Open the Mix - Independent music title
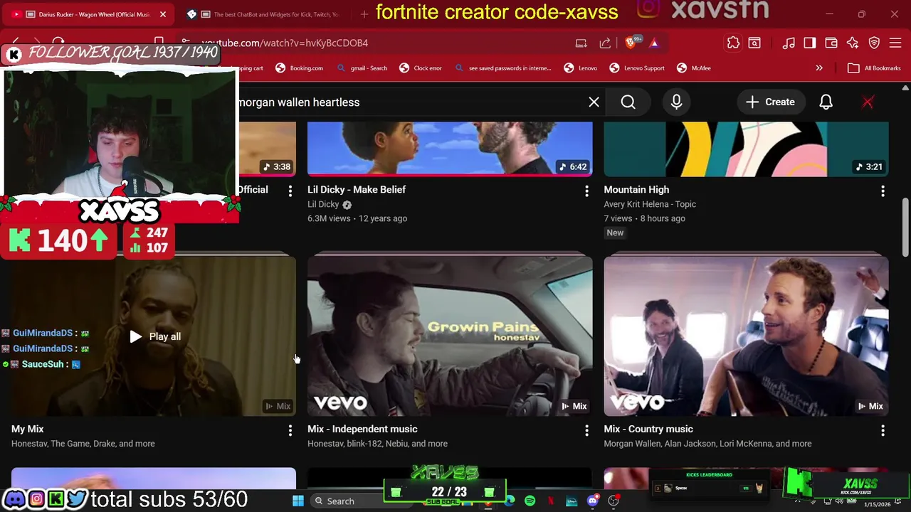911x512 pixels. click(x=362, y=429)
